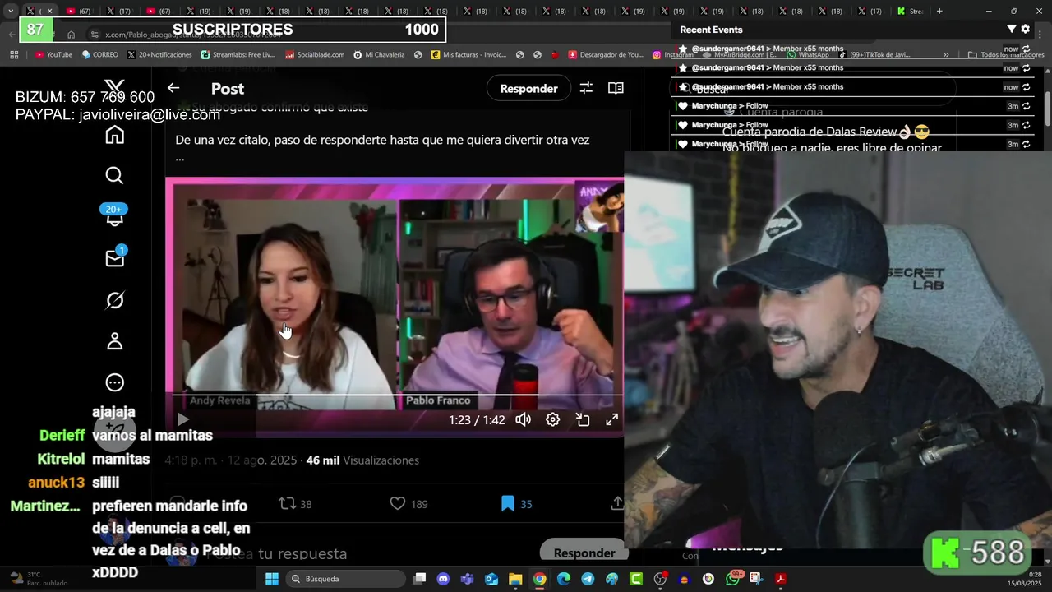1052x592 pixels.
Task: Open profile icon in X sidebar
Action: click(x=115, y=341)
